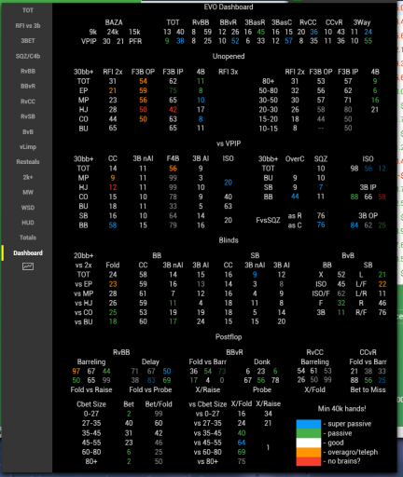Click the 'vs Cbet Size' column header
Image resolution: width=403 pixels, height=477 pixels.
pos(208,404)
